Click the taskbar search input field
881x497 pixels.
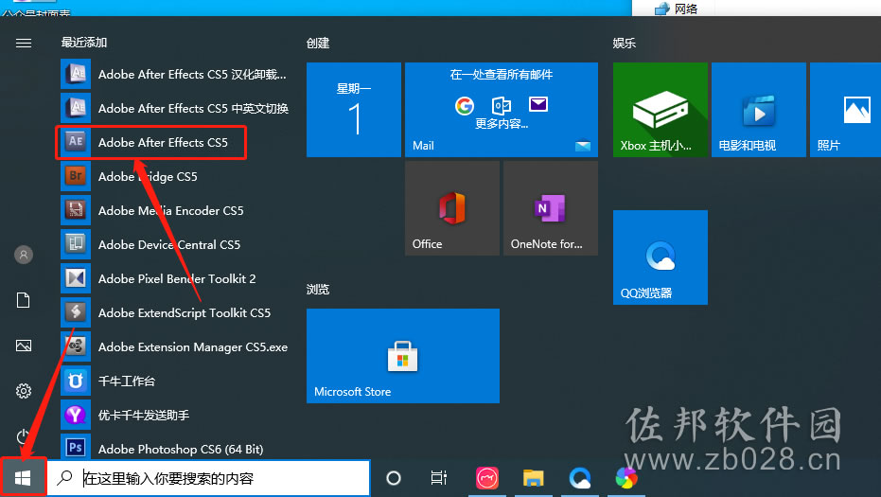(208, 478)
